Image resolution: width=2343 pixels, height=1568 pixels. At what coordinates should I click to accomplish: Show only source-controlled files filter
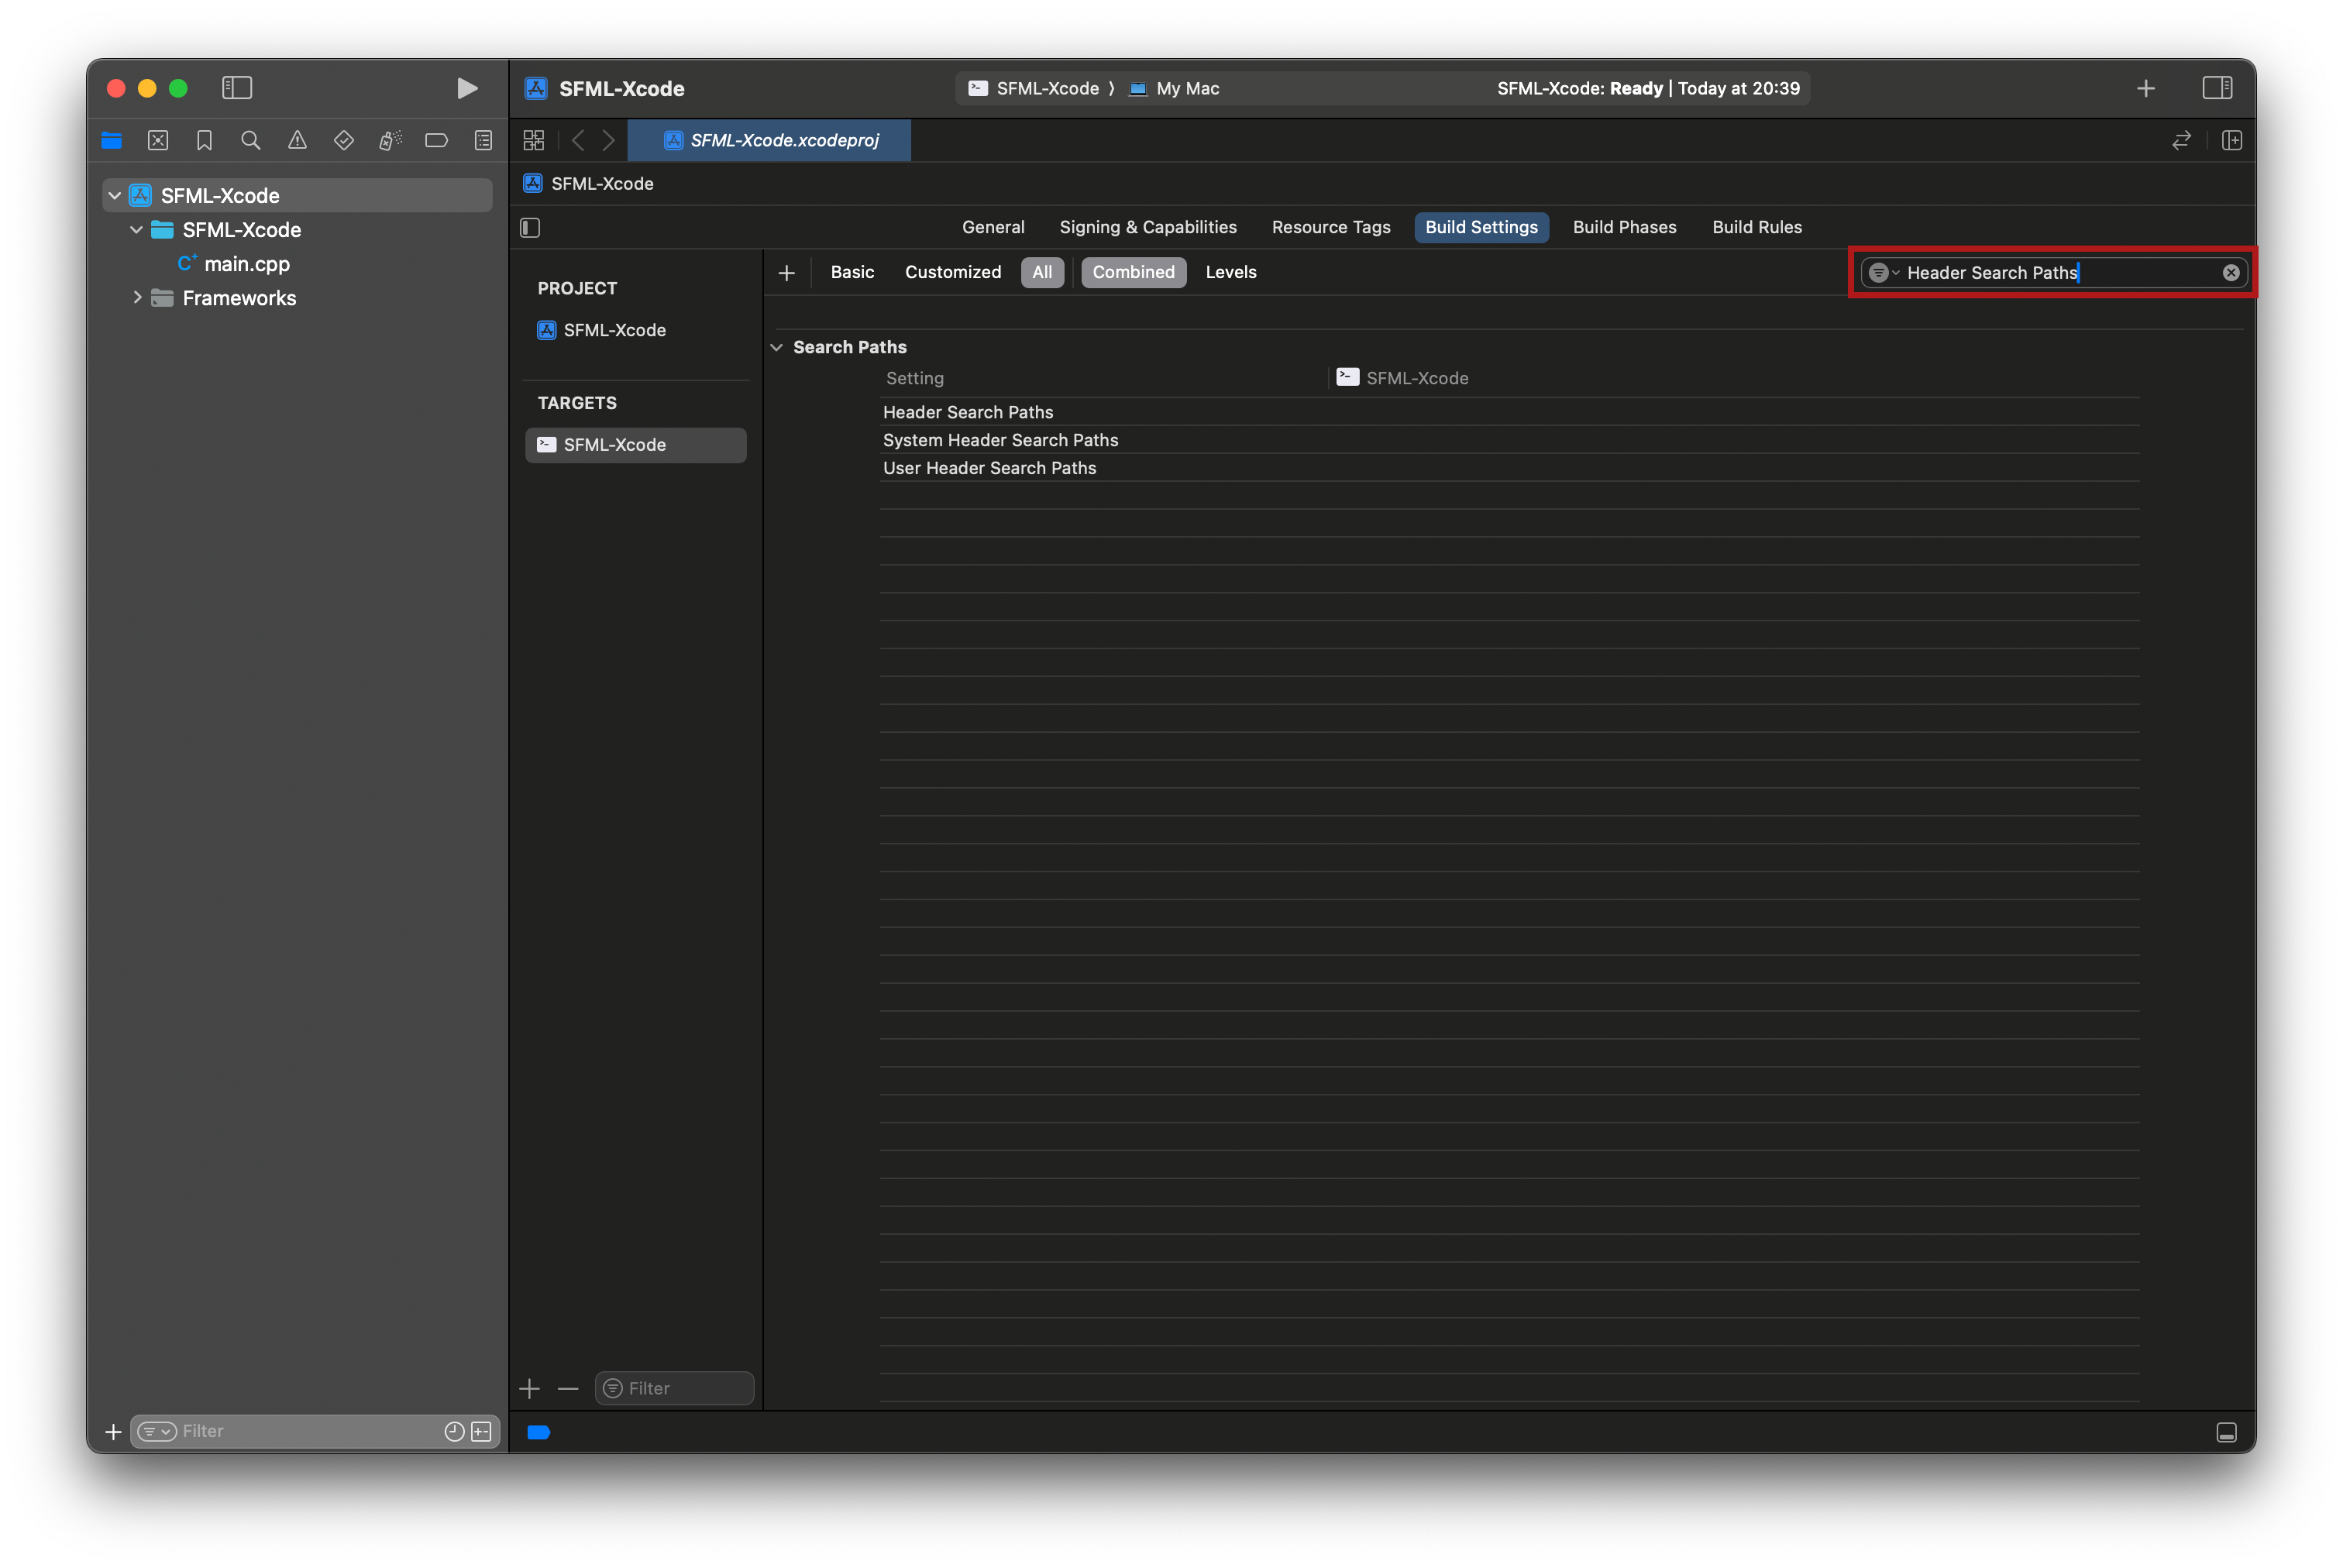click(481, 1431)
